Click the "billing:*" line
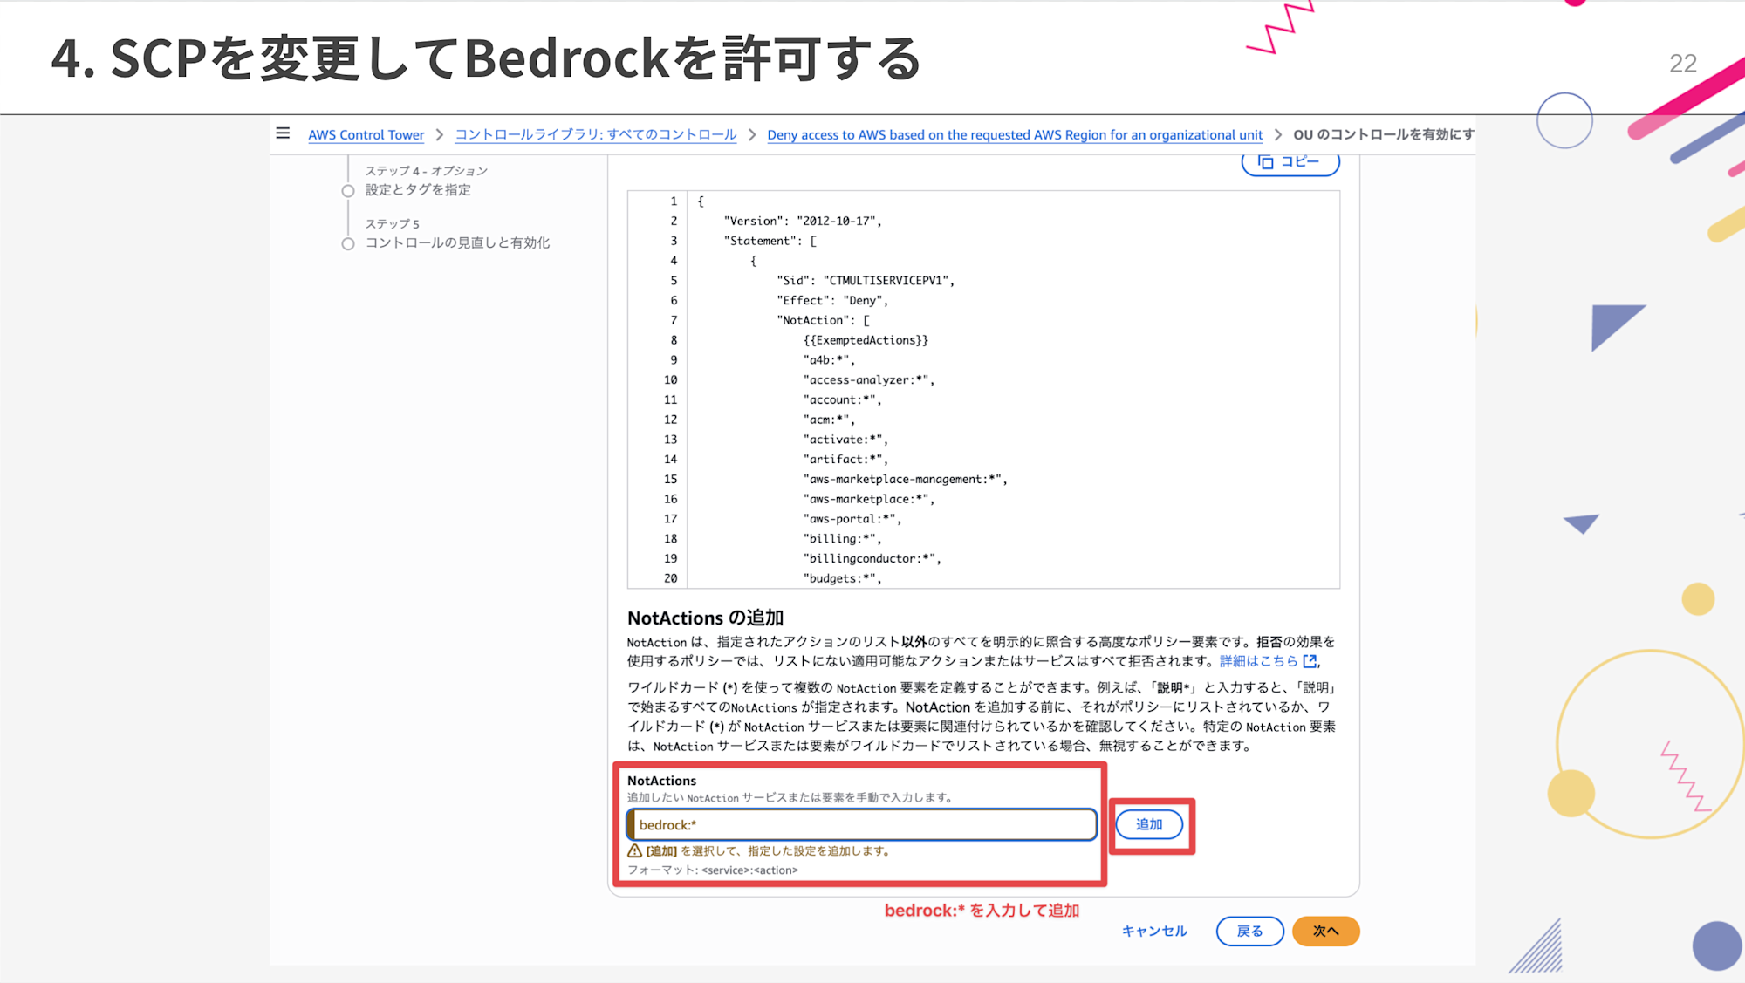This screenshot has width=1745, height=983. coord(843,539)
